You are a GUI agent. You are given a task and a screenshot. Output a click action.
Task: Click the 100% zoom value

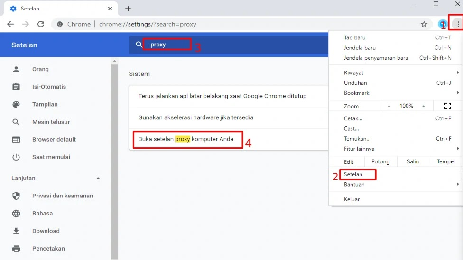406,106
